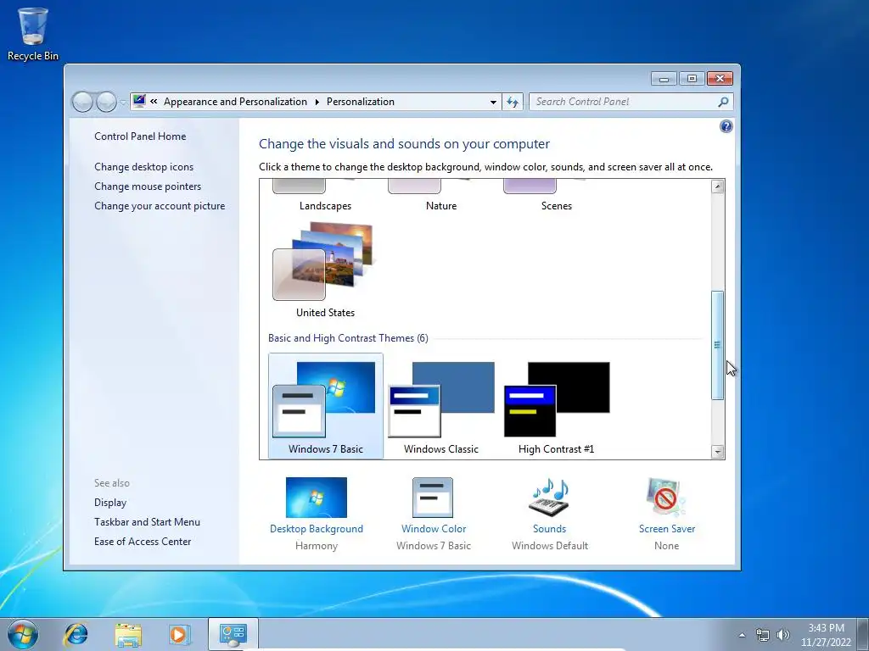This screenshot has height=651, width=869.
Task: Close the Personalization window
Action: click(x=720, y=79)
